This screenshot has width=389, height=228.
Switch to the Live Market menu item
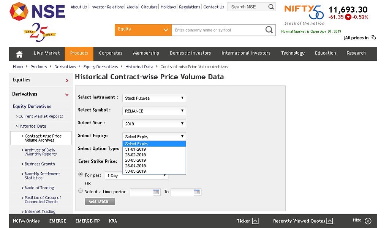click(46, 53)
